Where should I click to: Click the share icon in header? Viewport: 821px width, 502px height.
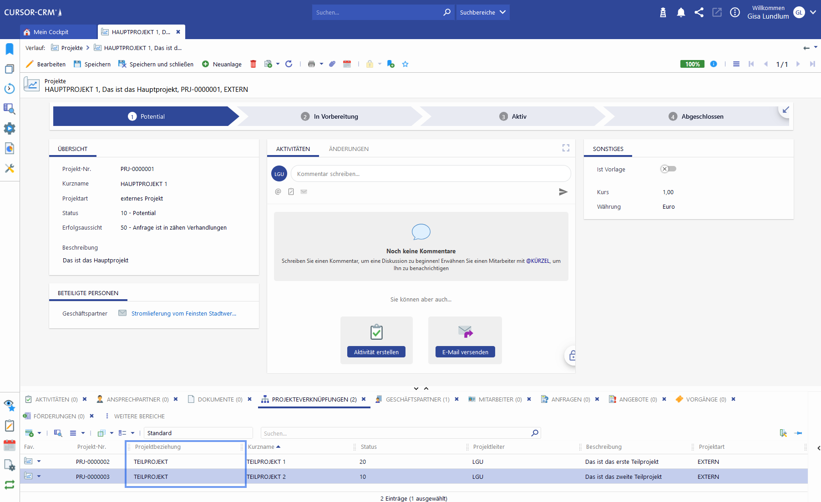(699, 13)
